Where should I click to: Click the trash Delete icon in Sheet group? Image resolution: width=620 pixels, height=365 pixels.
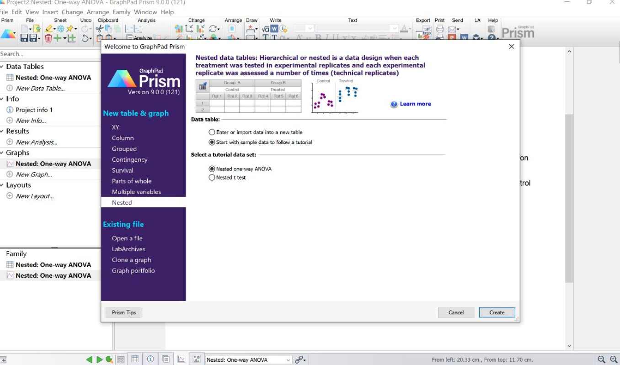pos(48,37)
